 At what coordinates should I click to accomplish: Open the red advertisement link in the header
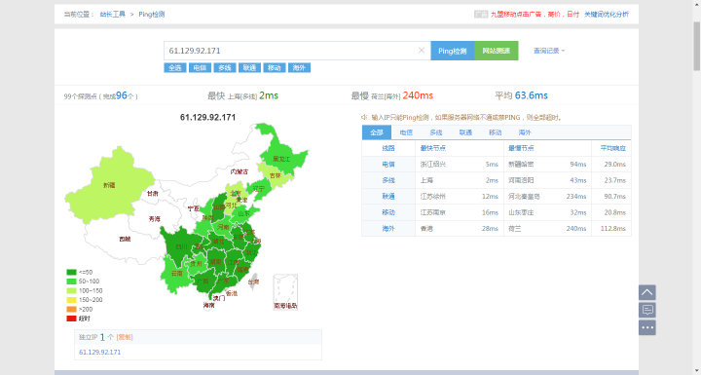(535, 15)
